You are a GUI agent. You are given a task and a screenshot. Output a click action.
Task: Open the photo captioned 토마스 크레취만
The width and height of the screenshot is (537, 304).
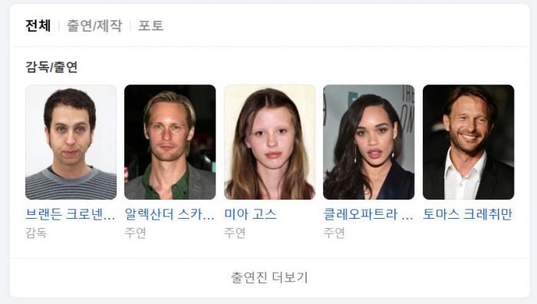tap(468, 142)
